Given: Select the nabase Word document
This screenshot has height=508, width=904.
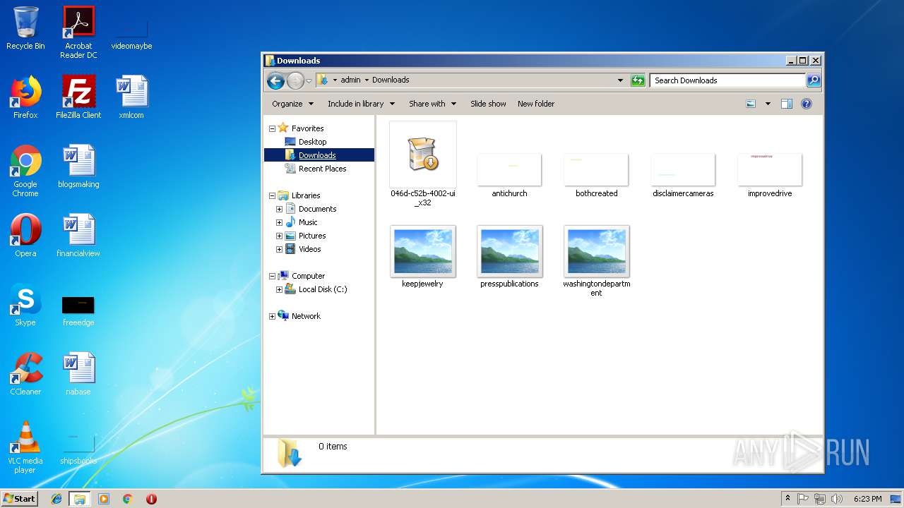Looking at the screenshot, I should pyautogui.click(x=78, y=374).
